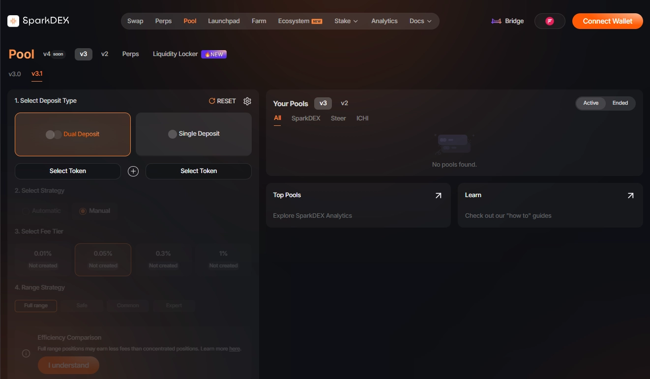Select the Automatic strategy option
650x379 pixels.
(42, 211)
